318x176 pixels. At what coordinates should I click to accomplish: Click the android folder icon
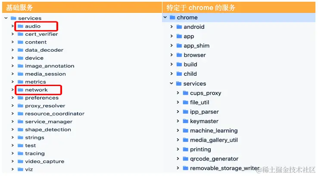coord(179,27)
